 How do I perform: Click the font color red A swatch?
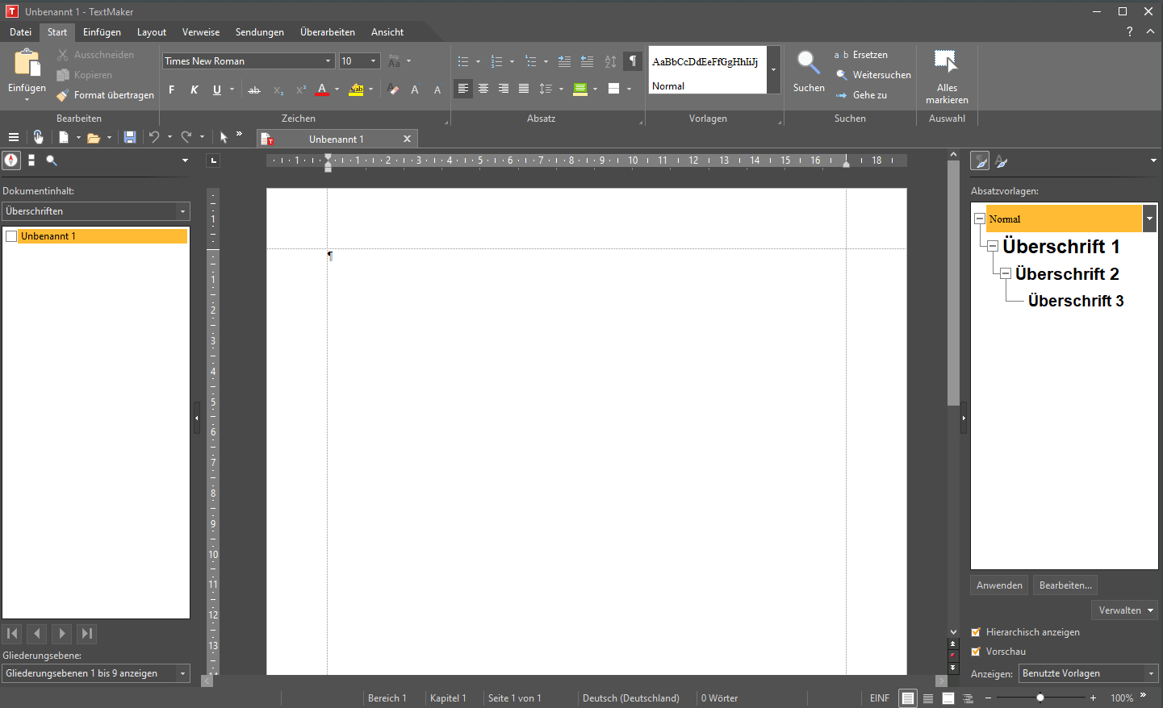(322, 90)
